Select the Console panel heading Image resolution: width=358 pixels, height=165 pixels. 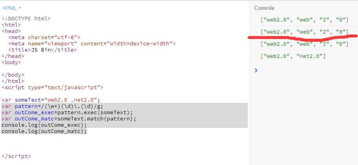pyautogui.click(x=264, y=8)
